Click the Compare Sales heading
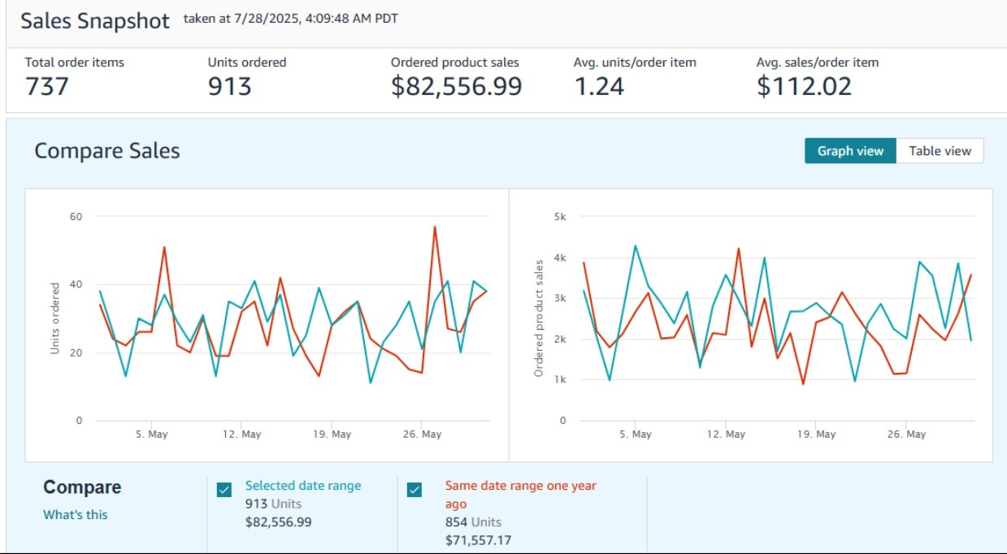 click(x=107, y=151)
